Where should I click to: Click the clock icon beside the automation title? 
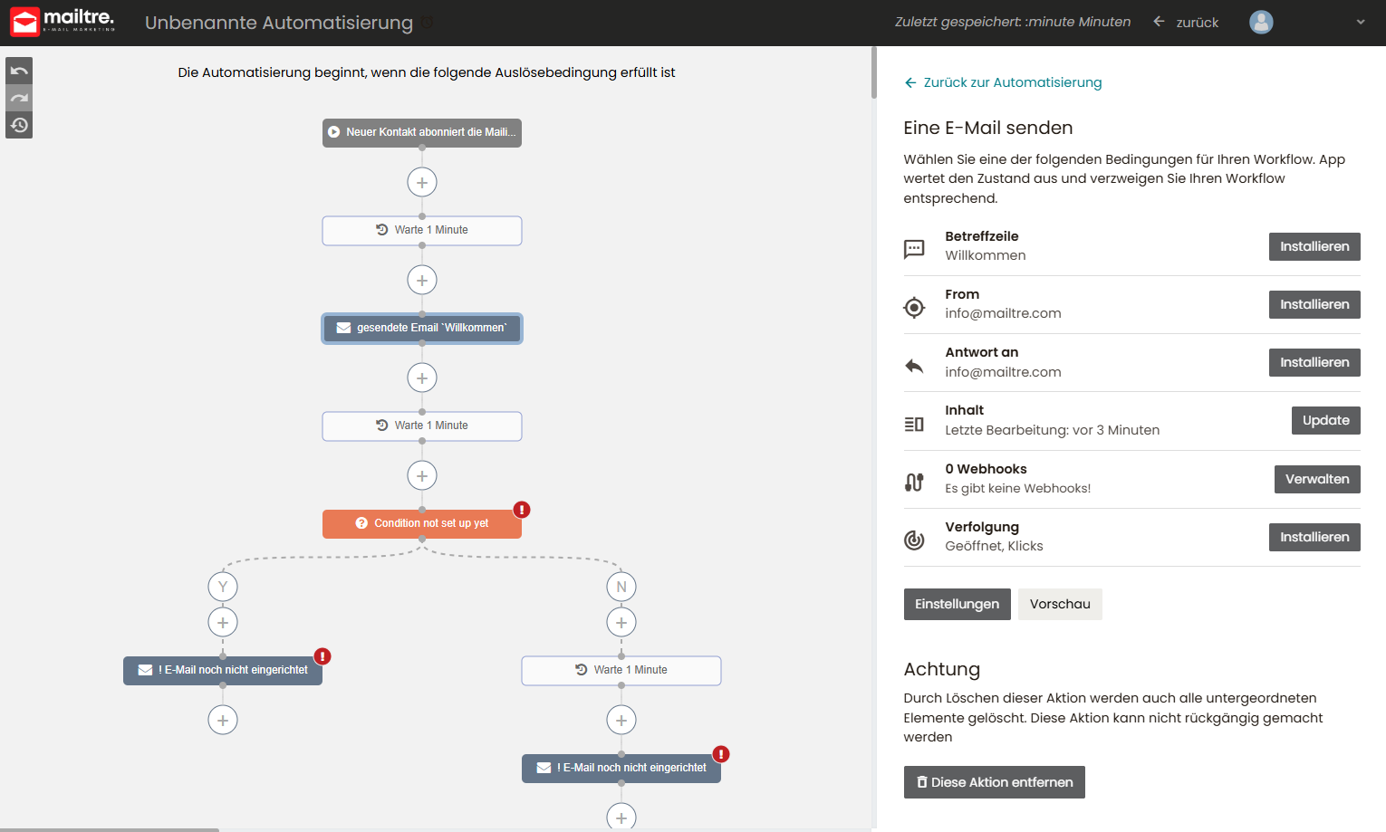click(x=426, y=23)
